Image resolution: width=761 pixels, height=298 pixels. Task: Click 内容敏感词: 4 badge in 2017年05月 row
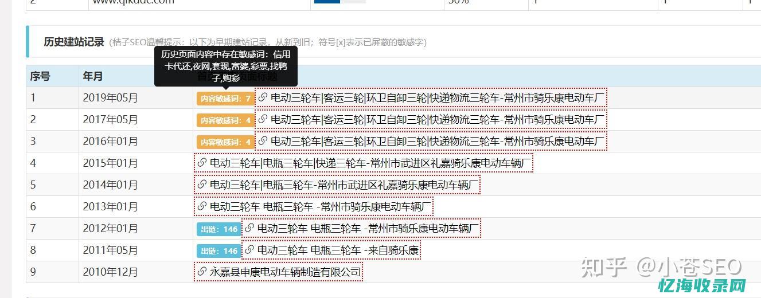pos(226,120)
